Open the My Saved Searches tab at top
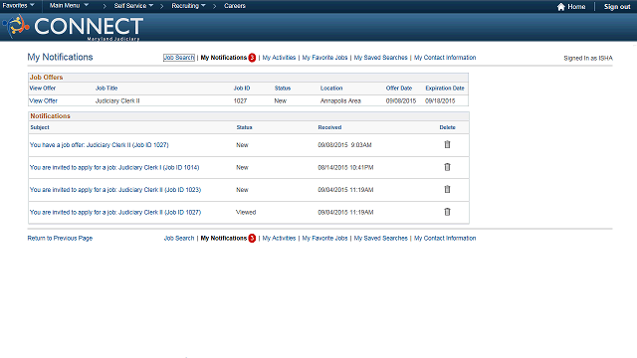The image size is (637, 358). pyautogui.click(x=380, y=58)
